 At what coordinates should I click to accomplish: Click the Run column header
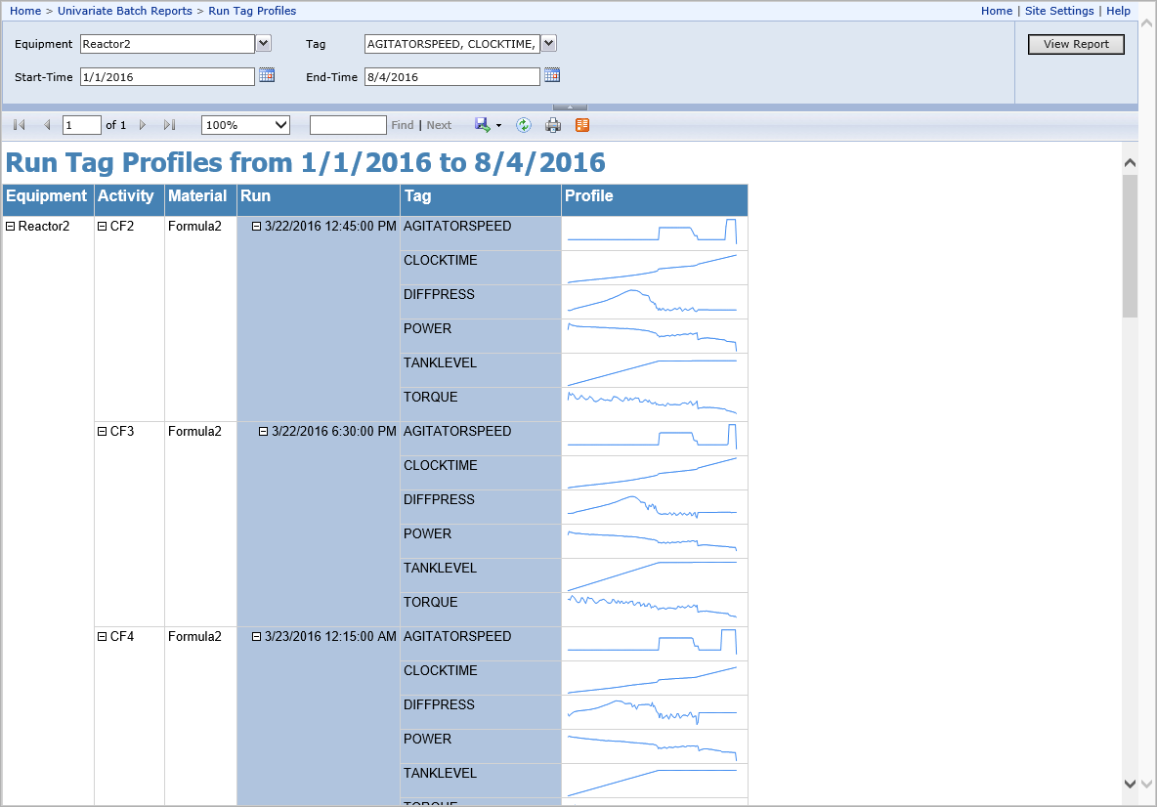tap(318, 200)
